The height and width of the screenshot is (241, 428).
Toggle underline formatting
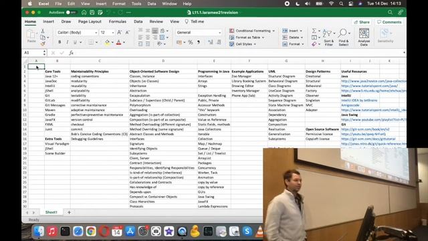[x=75, y=42]
